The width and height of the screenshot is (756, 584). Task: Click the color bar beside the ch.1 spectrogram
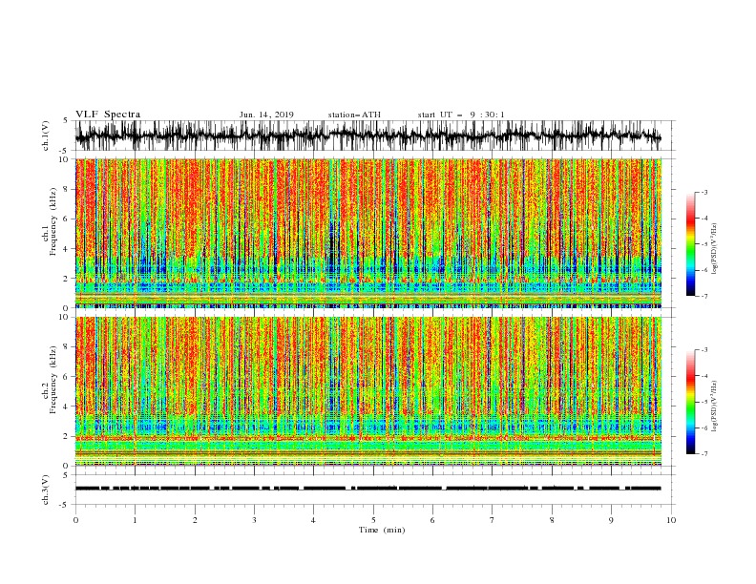click(x=690, y=244)
